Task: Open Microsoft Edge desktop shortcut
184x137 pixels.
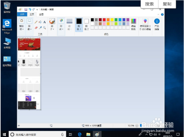Action: pos(7,27)
